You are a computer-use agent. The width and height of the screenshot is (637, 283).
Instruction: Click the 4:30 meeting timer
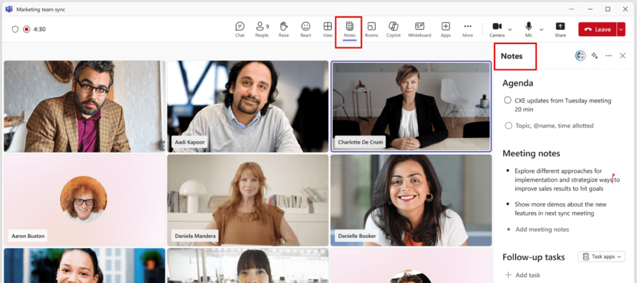click(x=39, y=29)
